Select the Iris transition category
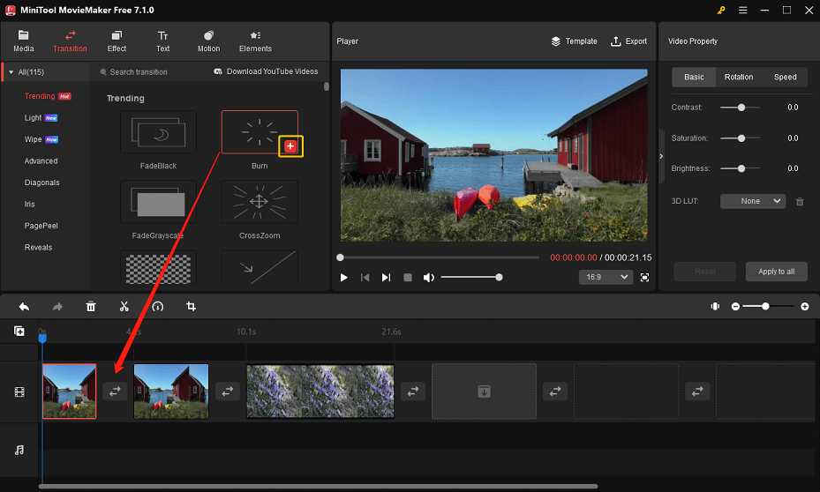Viewport: 820px width, 492px height. tap(29, 205)
